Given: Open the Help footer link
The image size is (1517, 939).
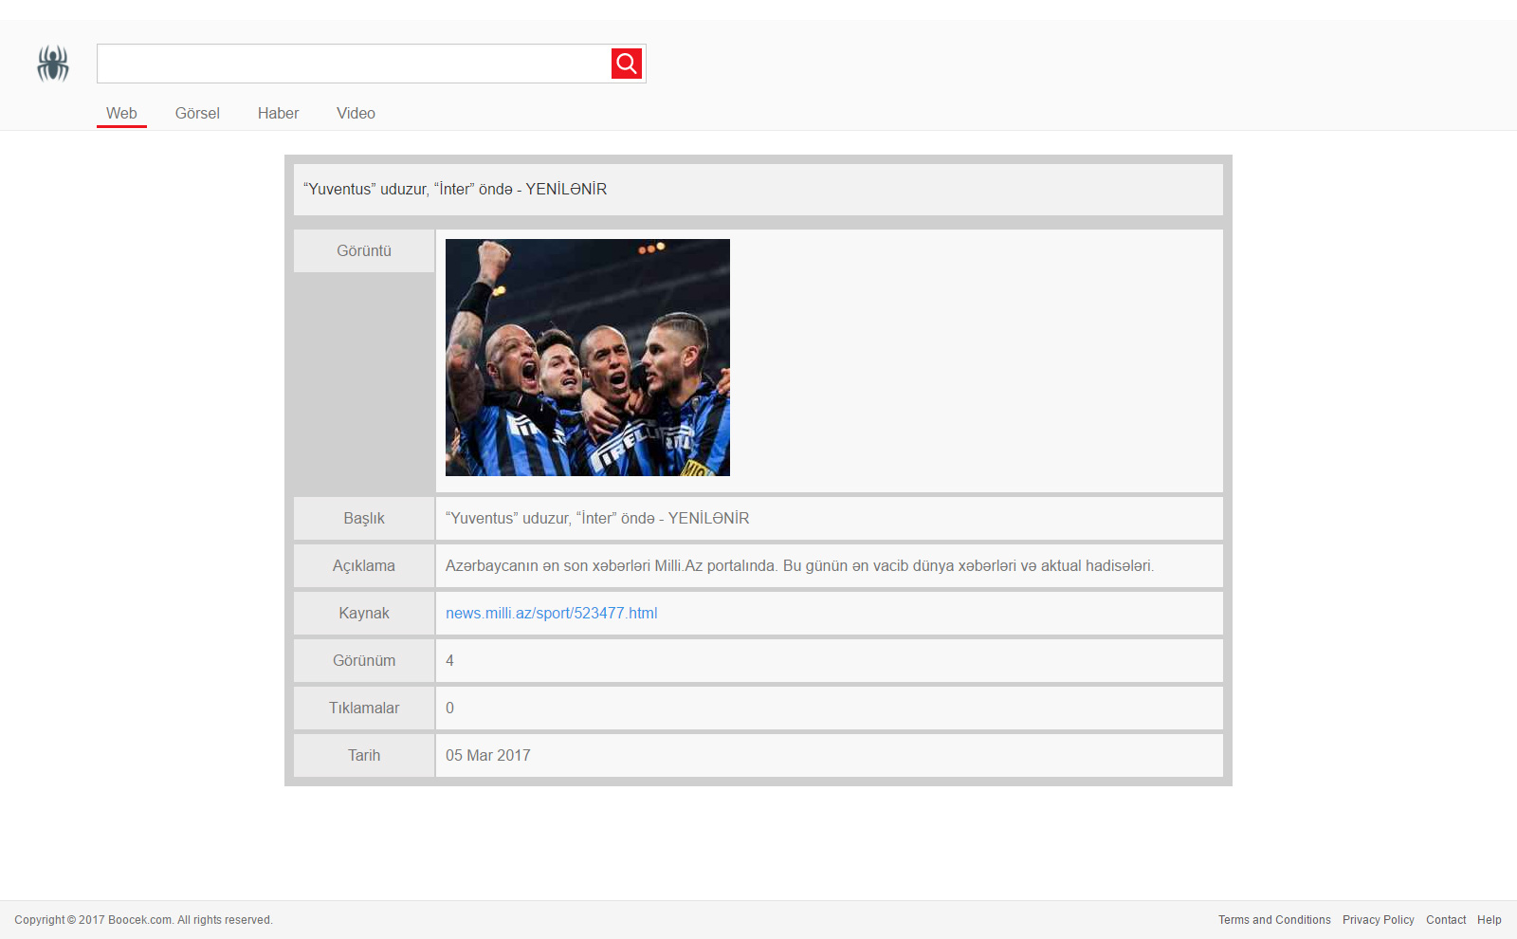Looking at the screenshot, I should 1489,920.
